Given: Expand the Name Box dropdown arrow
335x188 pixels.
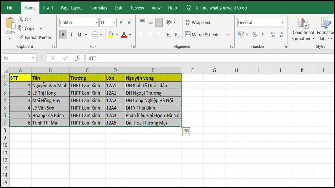Looking at the screenshot, I should click(x=33, y=58).
